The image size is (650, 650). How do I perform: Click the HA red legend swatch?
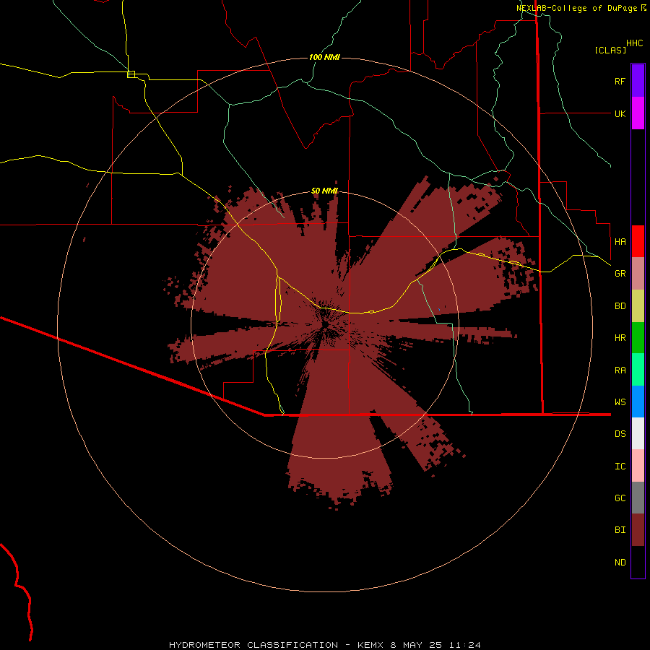point(638,241)
